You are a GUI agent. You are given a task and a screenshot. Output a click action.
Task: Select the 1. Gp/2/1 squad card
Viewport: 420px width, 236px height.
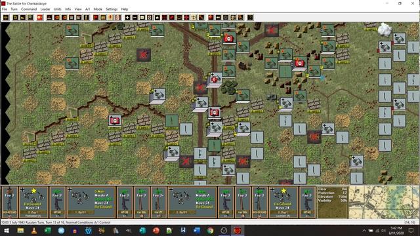[91, 203]
